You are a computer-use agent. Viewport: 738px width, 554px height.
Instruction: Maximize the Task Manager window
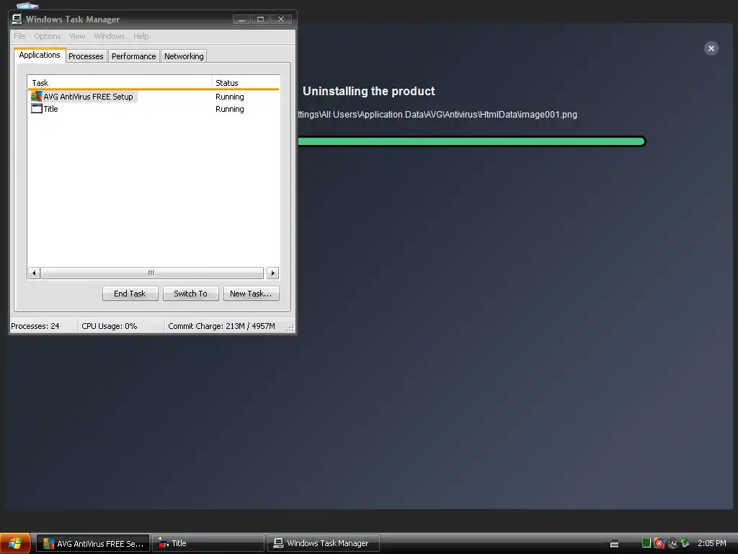tap(261, 19)
